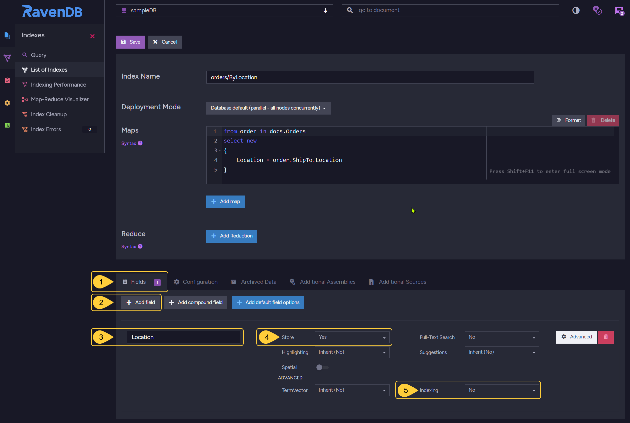Screen dimensions: 630x423
Task: Switch to the Additional Assemblies tab
Action: click(322, 282)
